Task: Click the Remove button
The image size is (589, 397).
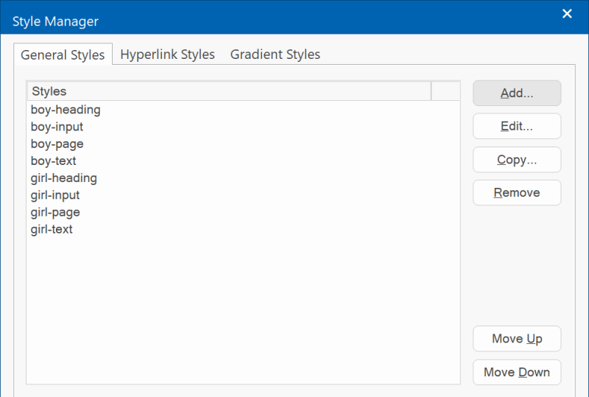Action: click(x=517, y=192)
